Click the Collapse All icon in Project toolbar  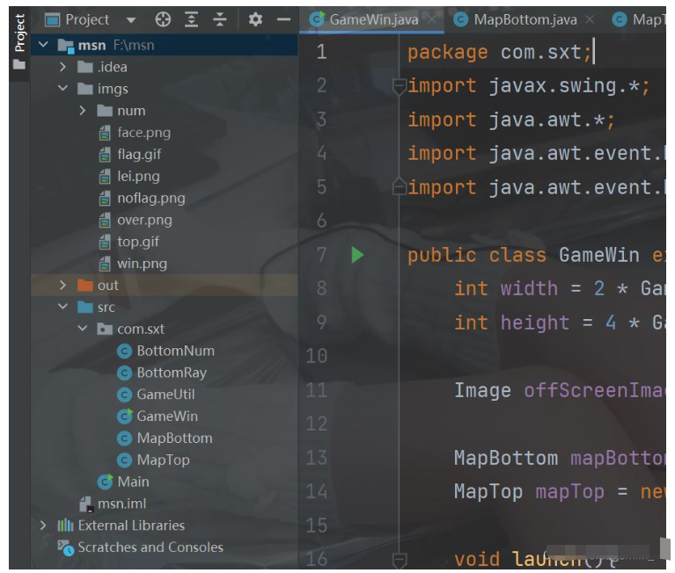click(220, 19)
